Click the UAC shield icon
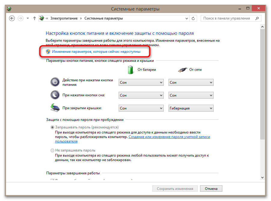Screen dimensions: 271x201 [x=48, y=52]
